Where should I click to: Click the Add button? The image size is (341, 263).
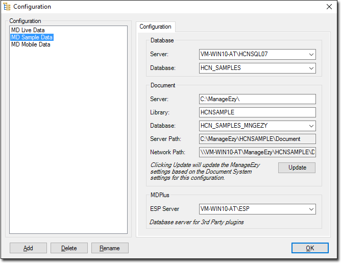tap(28, 248)
